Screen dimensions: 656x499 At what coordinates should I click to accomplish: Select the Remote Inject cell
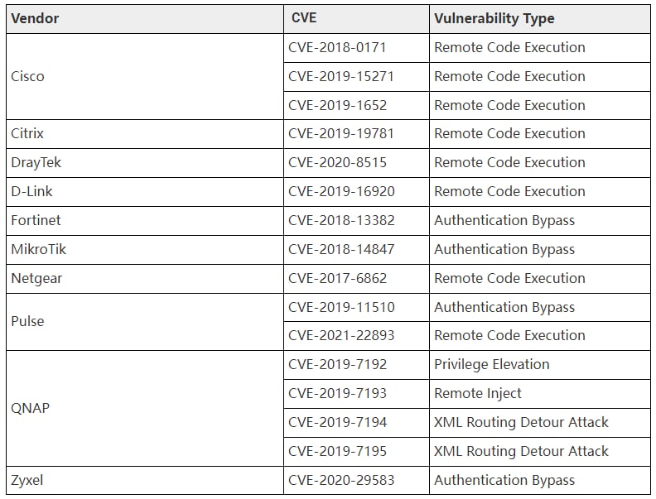(540, 394)
